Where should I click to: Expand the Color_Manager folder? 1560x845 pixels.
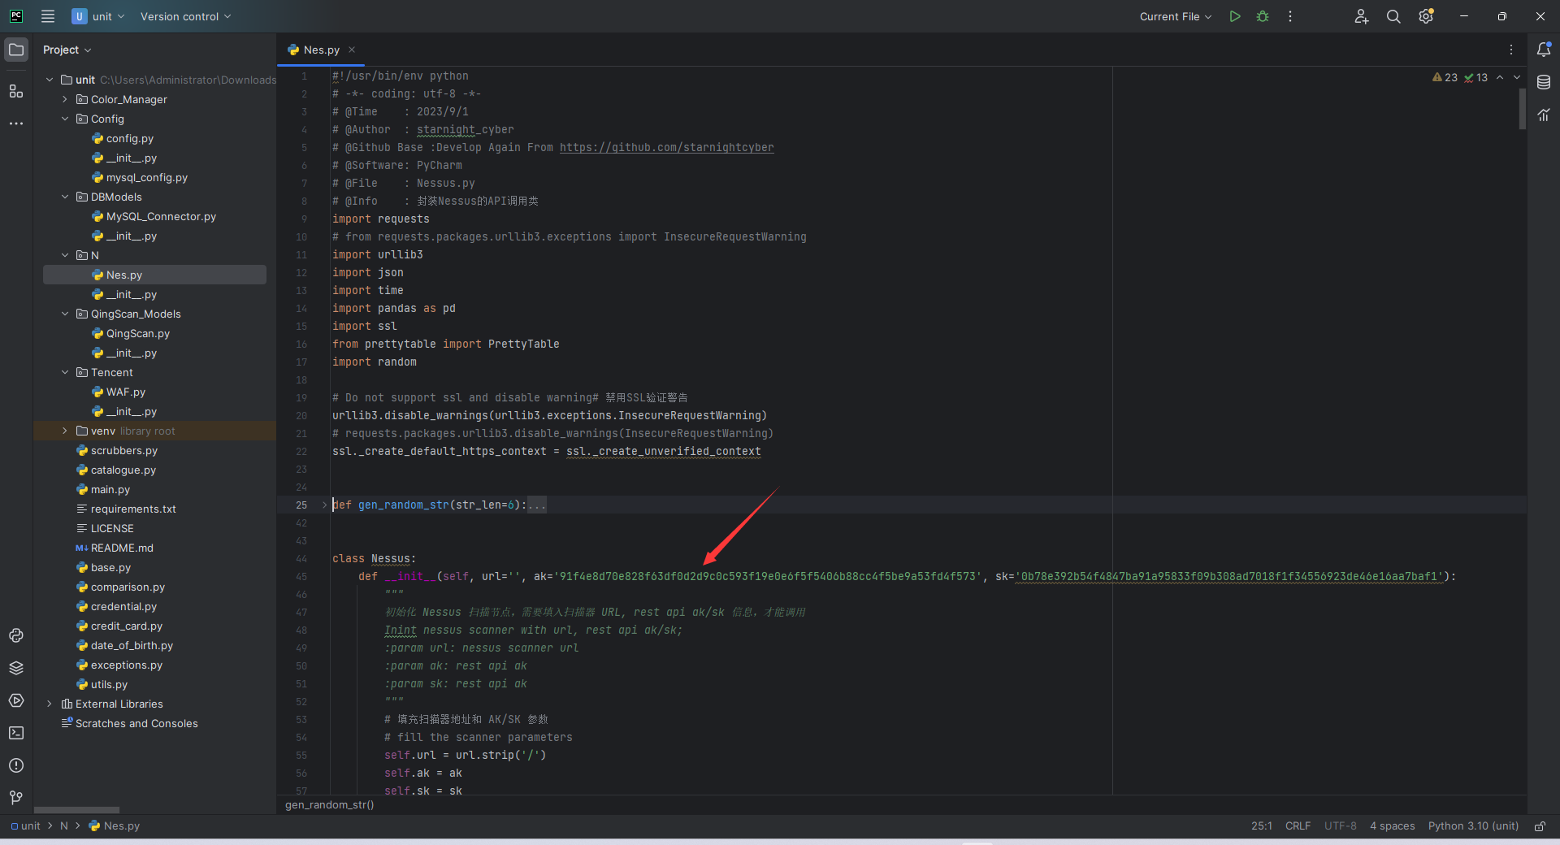pos(65,99)
